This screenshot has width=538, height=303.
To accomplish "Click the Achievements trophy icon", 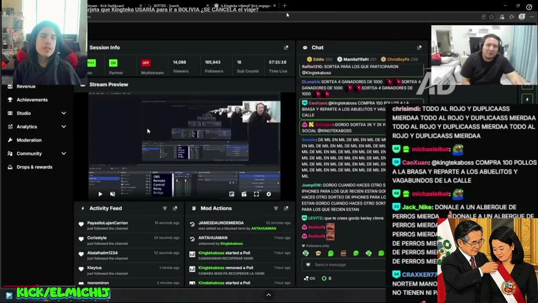I will 10,100.
